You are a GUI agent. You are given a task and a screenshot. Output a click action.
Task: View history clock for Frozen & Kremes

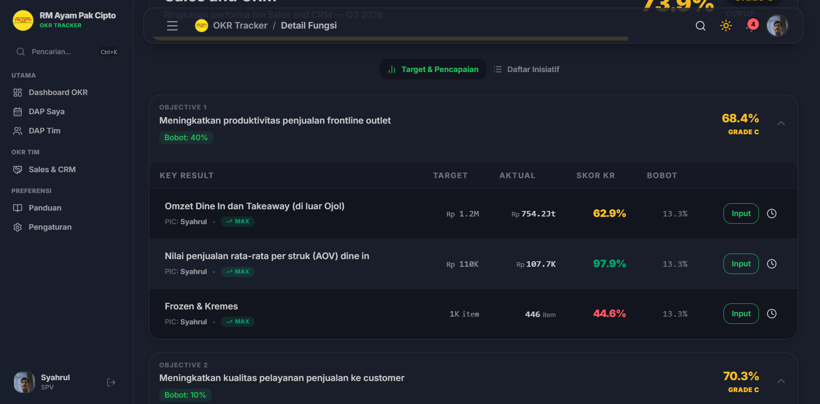[x=772, y=314]
